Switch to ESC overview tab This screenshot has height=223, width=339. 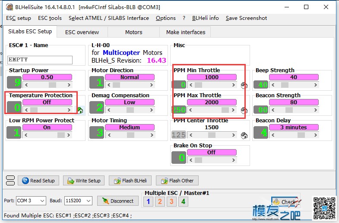coord(82,32)
